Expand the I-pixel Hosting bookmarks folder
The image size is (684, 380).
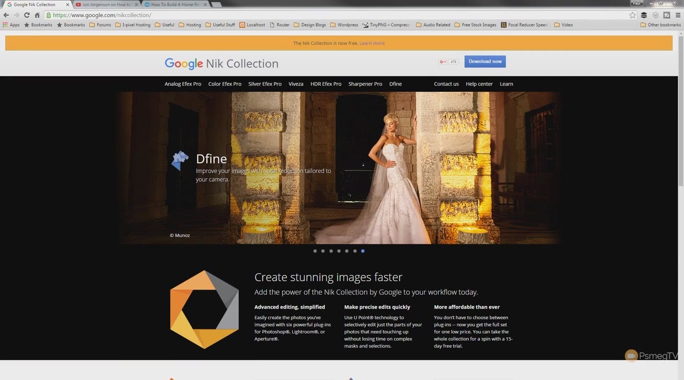point(133,25)
